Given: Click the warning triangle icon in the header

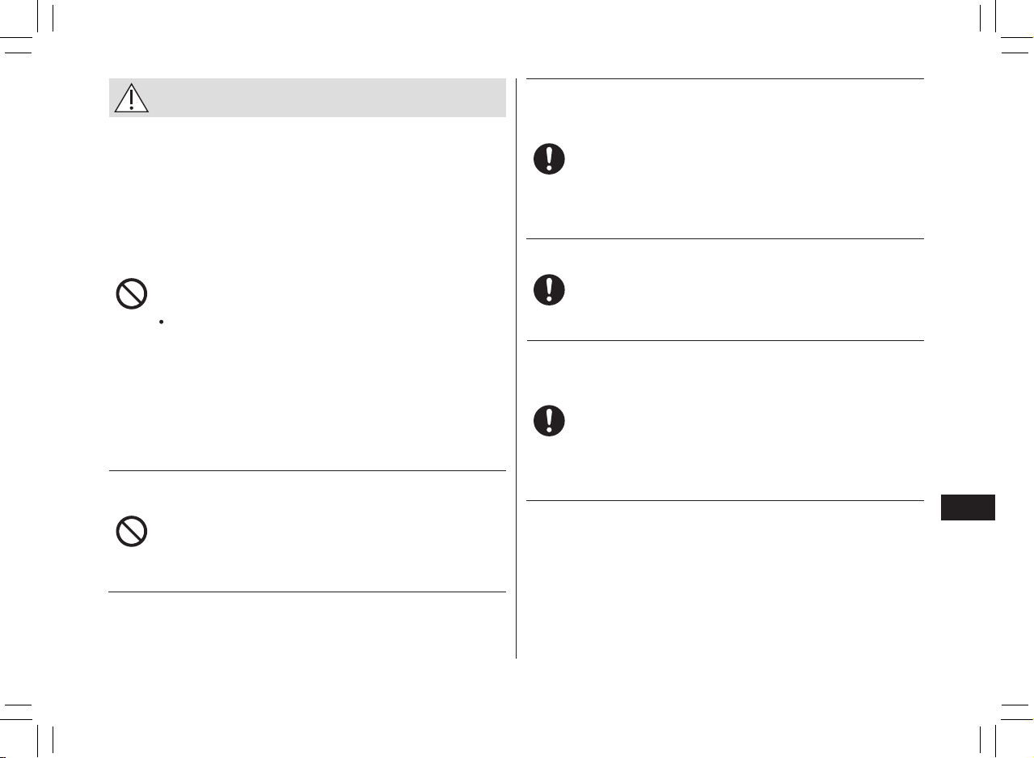Looking at the screenshot, I should pyautogui.click(x=131, y=98).
